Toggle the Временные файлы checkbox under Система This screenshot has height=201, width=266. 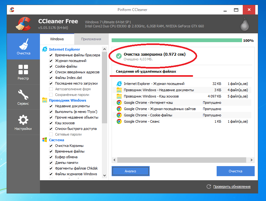tap(51, 151)
